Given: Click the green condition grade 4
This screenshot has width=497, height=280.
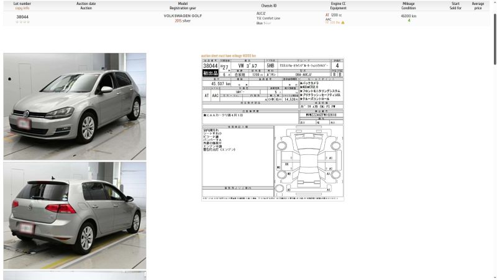Looking at the screenshot, I should [409, 21].
